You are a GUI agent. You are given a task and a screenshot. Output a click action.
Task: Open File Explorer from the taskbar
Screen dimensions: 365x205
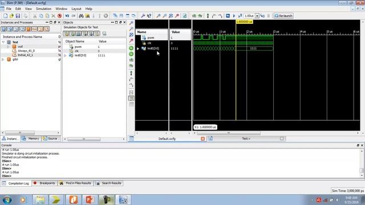point(40,200)
